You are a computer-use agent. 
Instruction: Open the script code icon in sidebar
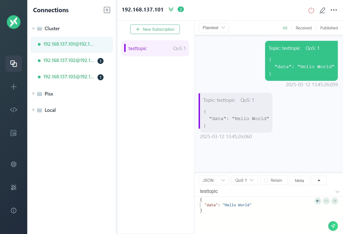tap(14, 110)
